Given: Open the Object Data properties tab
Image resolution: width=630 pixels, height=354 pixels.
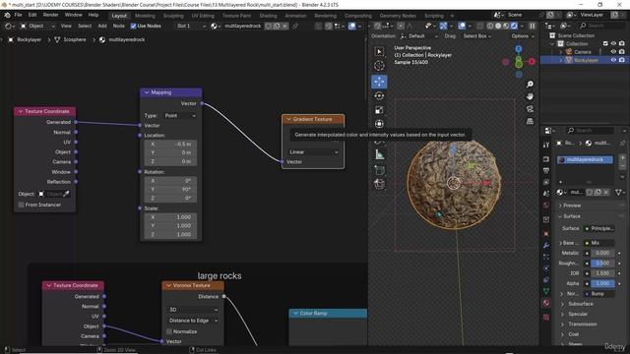Looking at the screenshot, I should tap(546, 291).
